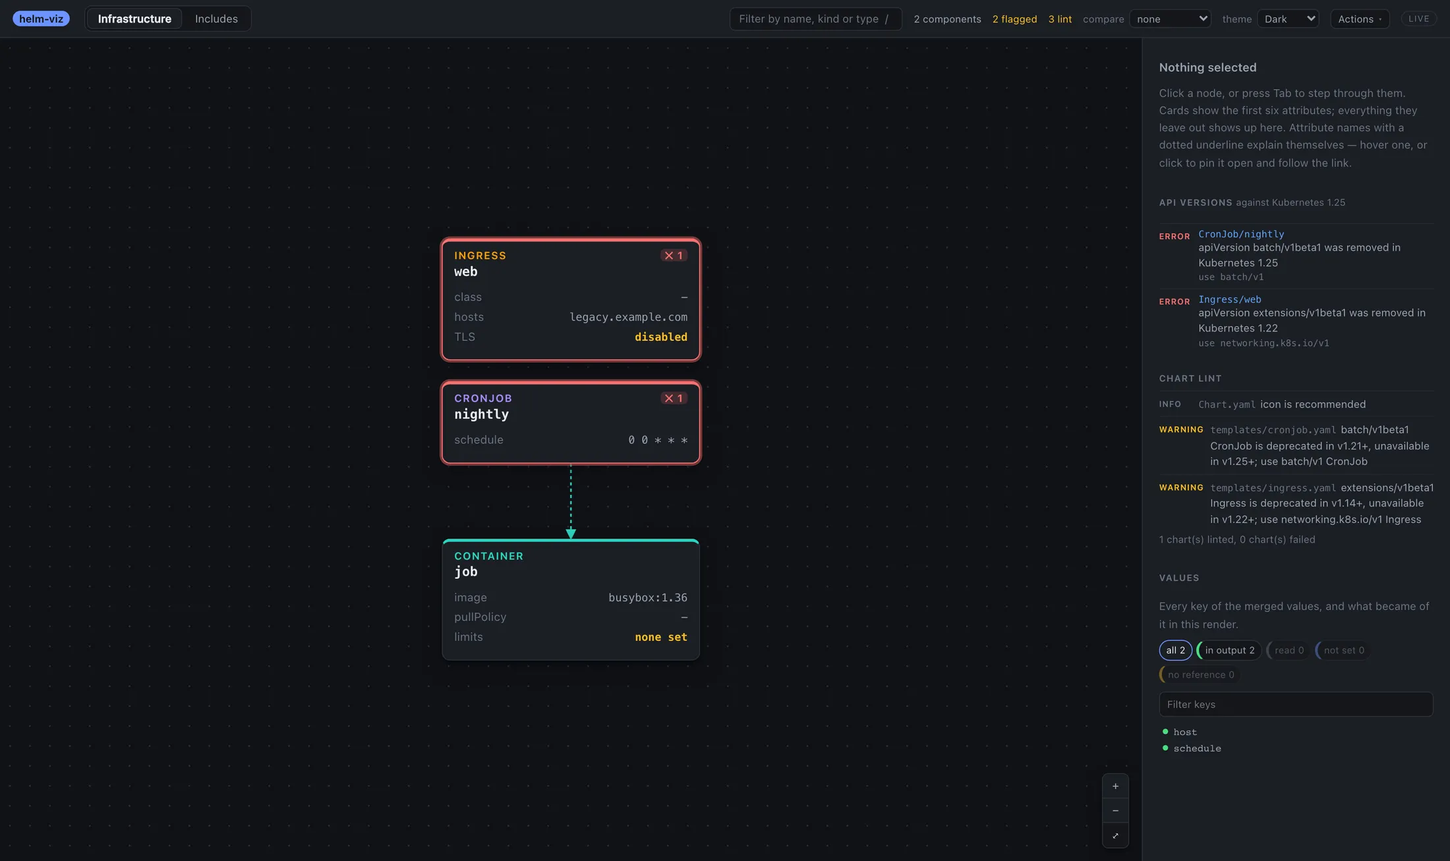Click the Chart.yaml info lint entry
The image size is (1450, 861).
(x=1296, y=404)
